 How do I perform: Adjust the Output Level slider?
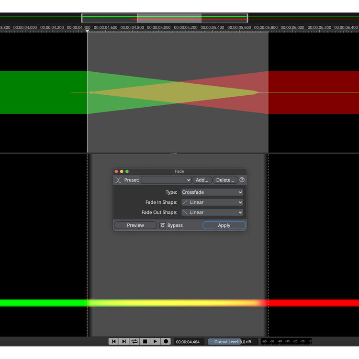click(x=233, y=342)
